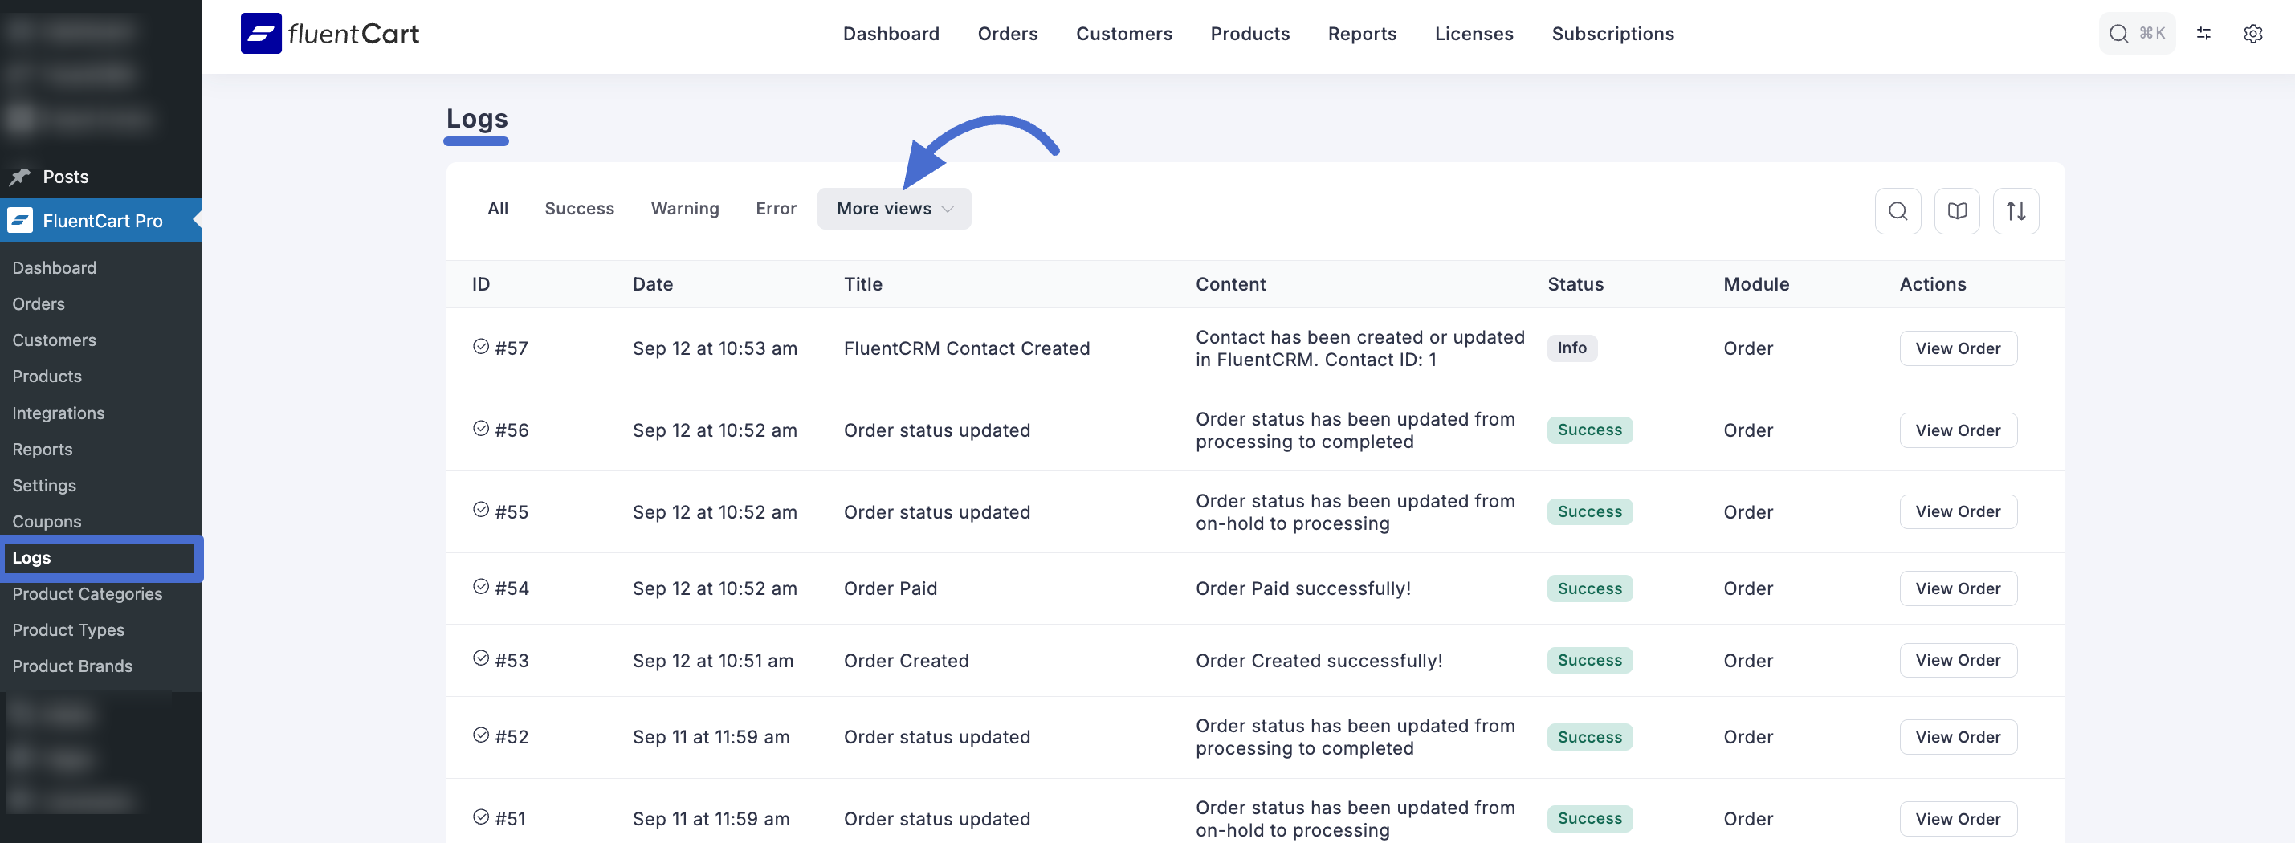The image size is (2295, 843).
Task: Select the check circle for log #52
Action: (481, 735)
